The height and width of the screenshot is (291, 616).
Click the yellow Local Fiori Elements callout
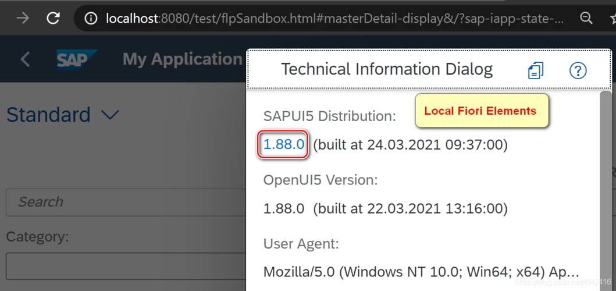[x=481, y=111]
